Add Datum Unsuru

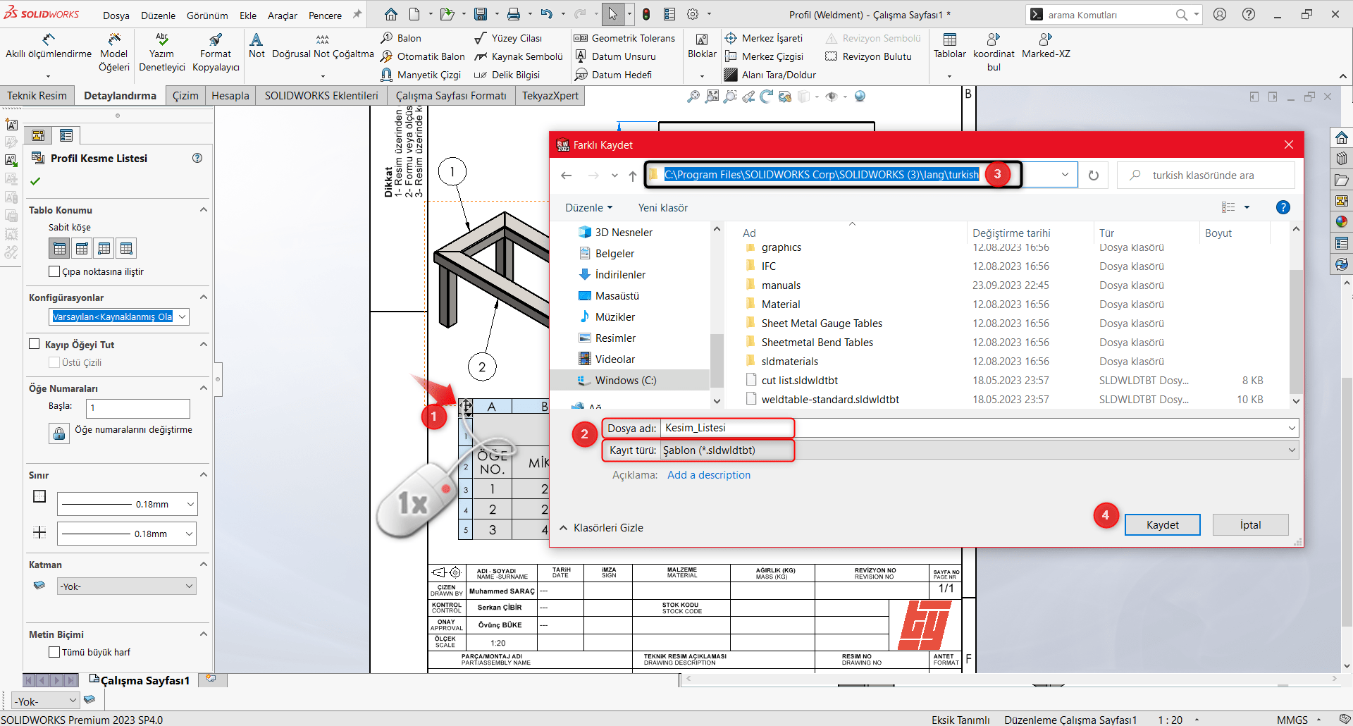pyautogui.click(x=615, y=56)
